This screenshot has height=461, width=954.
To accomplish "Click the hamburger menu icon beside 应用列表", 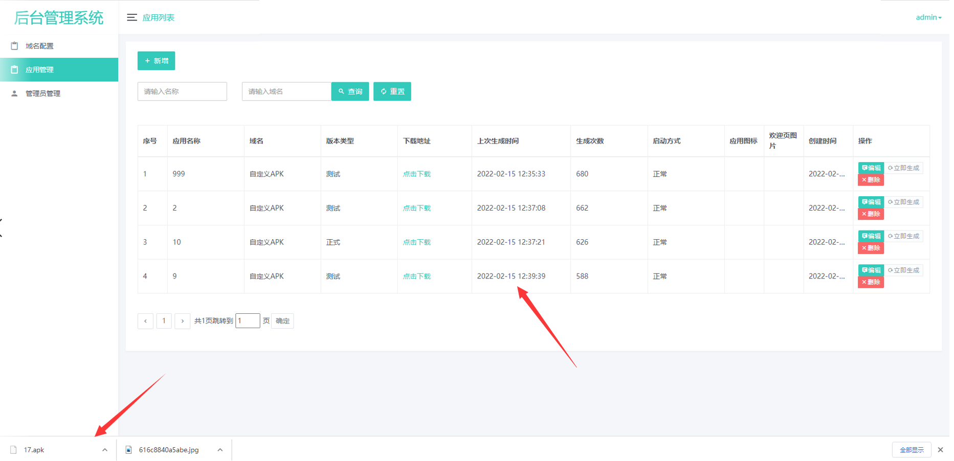I will [132, 17].
